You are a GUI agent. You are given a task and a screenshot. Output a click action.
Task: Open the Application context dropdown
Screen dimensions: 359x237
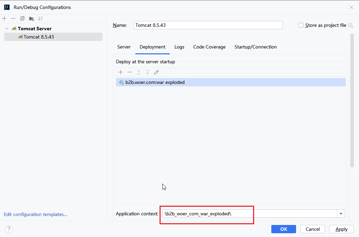(x=341, y=214)
